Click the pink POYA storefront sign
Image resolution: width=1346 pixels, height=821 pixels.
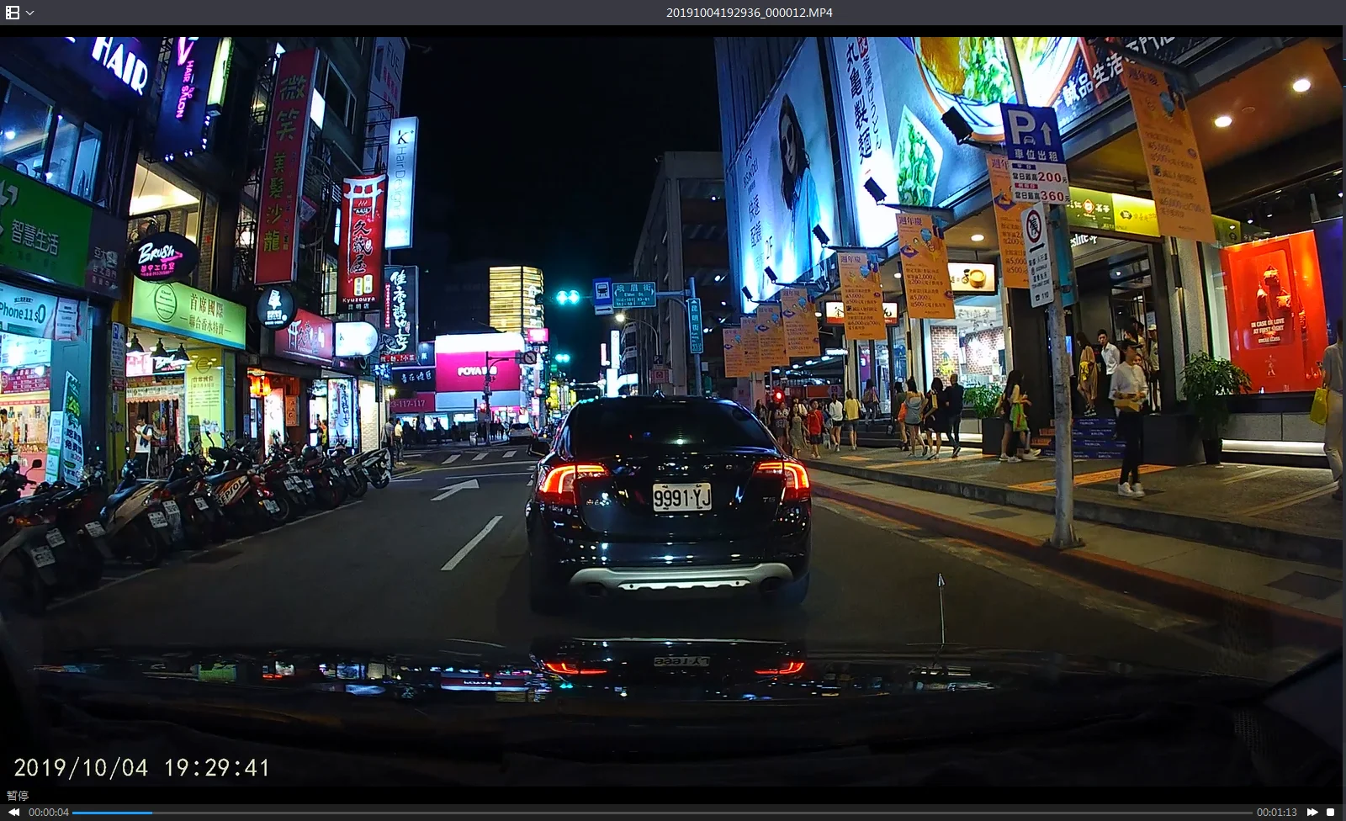click(477, 370)
